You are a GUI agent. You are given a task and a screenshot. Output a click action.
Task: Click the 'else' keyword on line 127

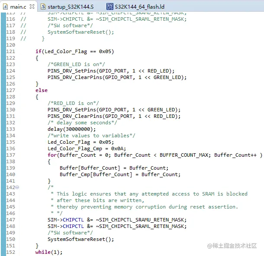coord(42,90)
